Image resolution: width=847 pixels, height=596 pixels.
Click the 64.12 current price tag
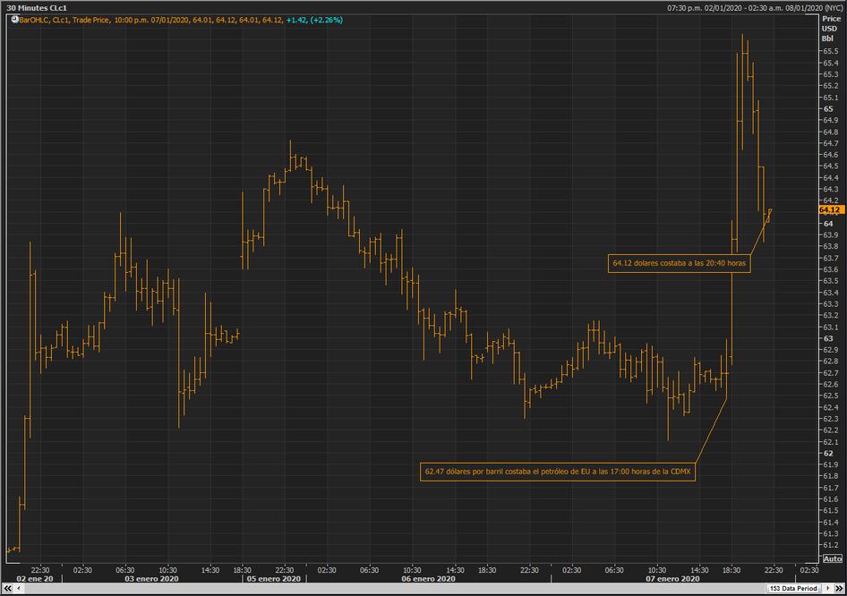pos(830,209)
